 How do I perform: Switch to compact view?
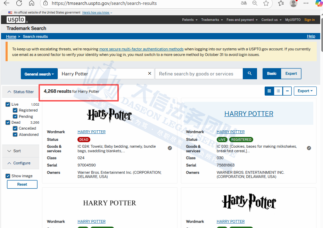coord(287,91)
